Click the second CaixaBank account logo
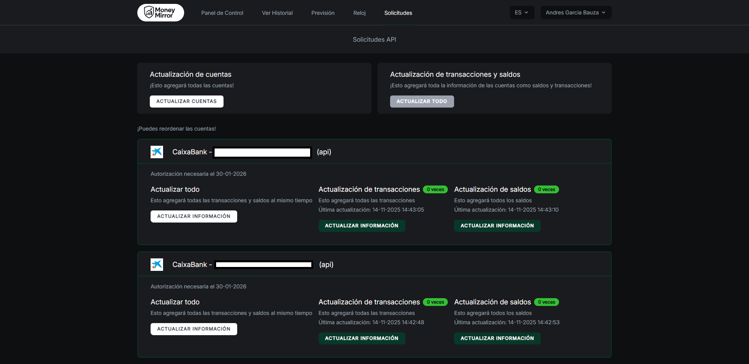The height and width of the screenshot is (364, 749). pos(157,265)
